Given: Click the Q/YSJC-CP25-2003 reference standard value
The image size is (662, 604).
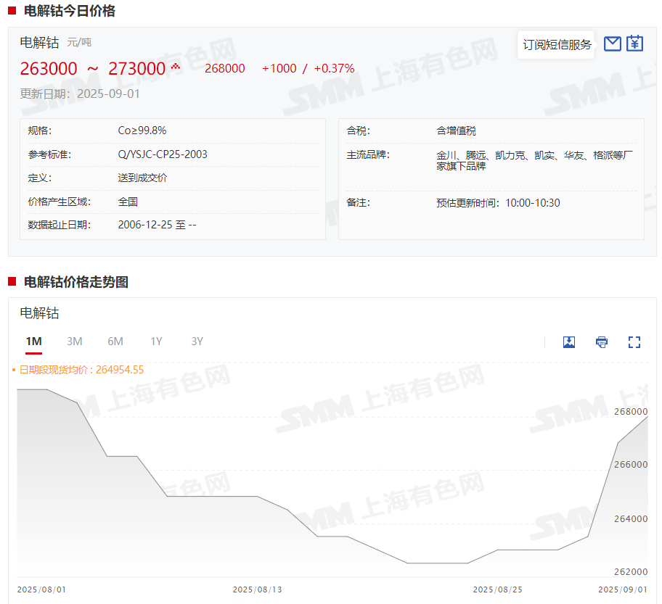Looking at the screenshot, I should pyautogui.click(x=163, y=154).
